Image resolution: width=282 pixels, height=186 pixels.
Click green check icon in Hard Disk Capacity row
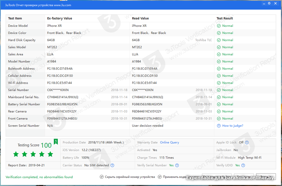[219, 40]
